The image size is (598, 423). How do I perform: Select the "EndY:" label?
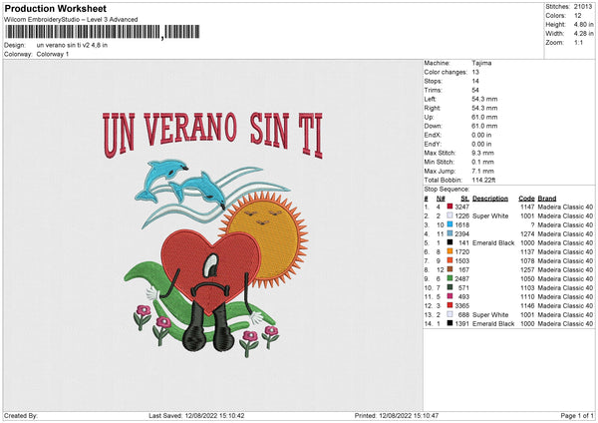(433, 144)
